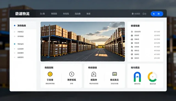Image resolution: width=176 pixels, height=101 pixels.
Task: Click the striped card icon in the middle bottom card
Action: (115, 74)
